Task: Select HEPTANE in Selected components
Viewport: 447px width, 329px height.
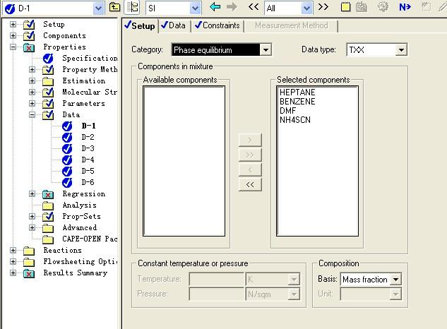Action: (x=297, y=92)
